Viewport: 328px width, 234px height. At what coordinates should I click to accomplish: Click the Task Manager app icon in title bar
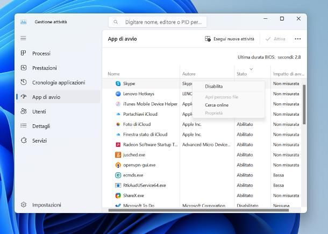24,22
